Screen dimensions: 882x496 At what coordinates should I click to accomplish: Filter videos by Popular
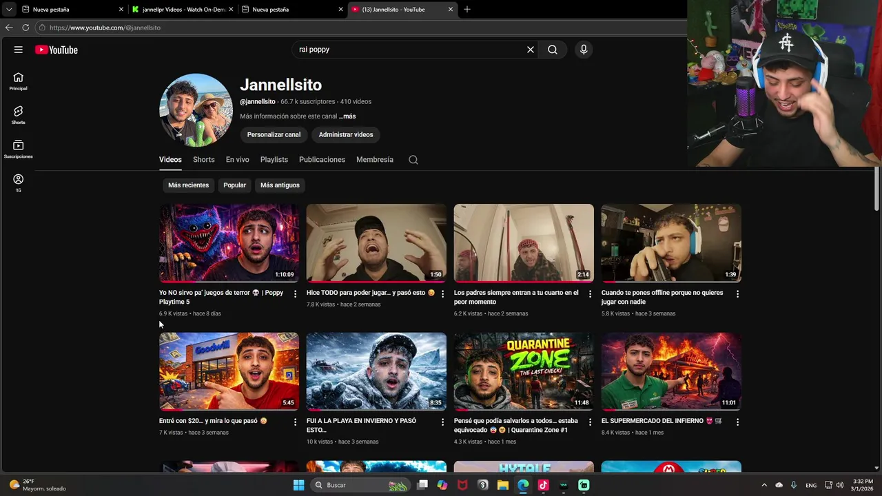234,185
